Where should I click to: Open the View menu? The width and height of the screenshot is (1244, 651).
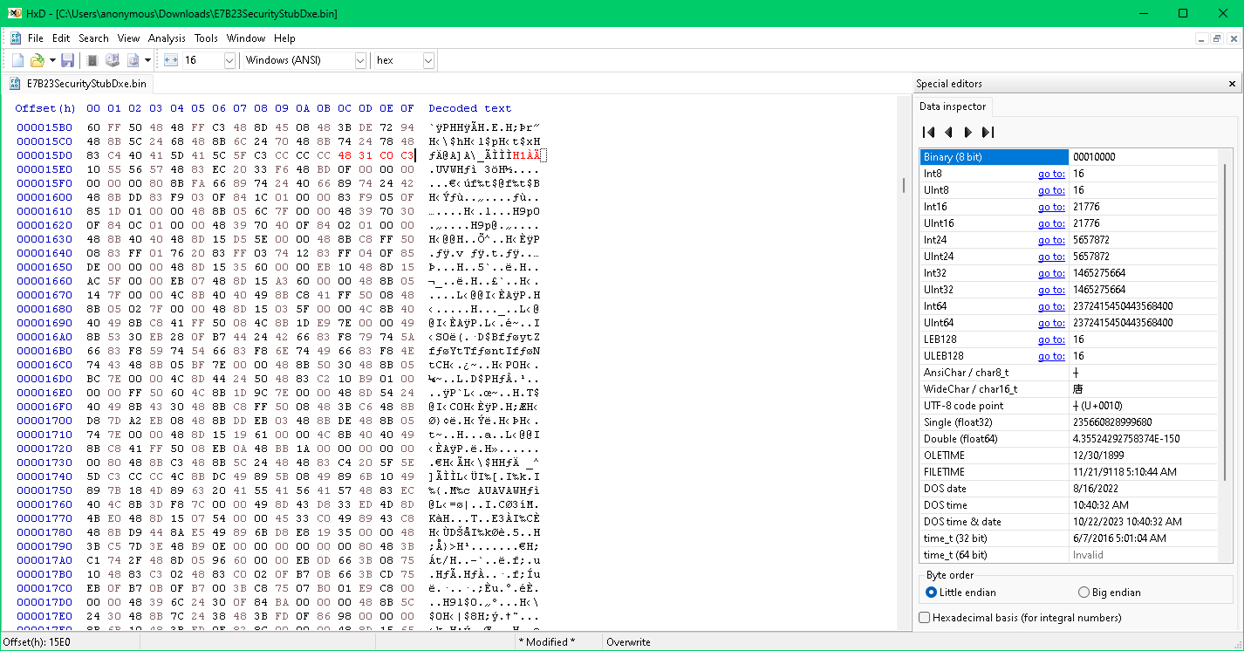(128, 38)
